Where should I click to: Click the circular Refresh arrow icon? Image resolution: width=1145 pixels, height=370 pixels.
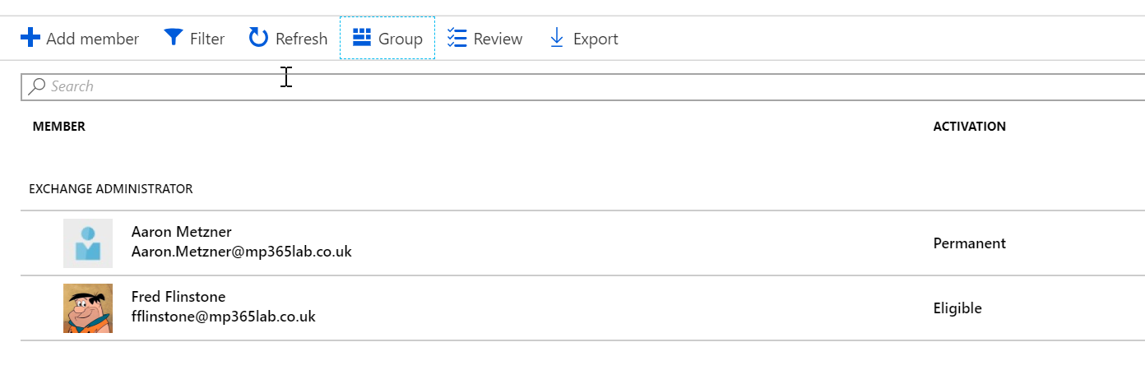259,38
